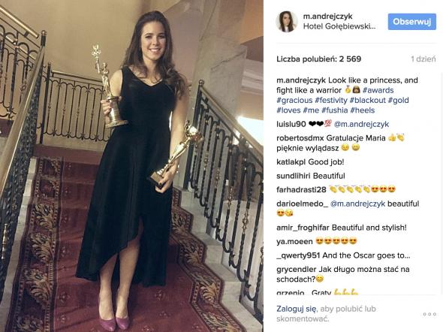Screen dimensions: 443x332
Task: Open the #heels hashtag
Action: (x=363, y=110)
